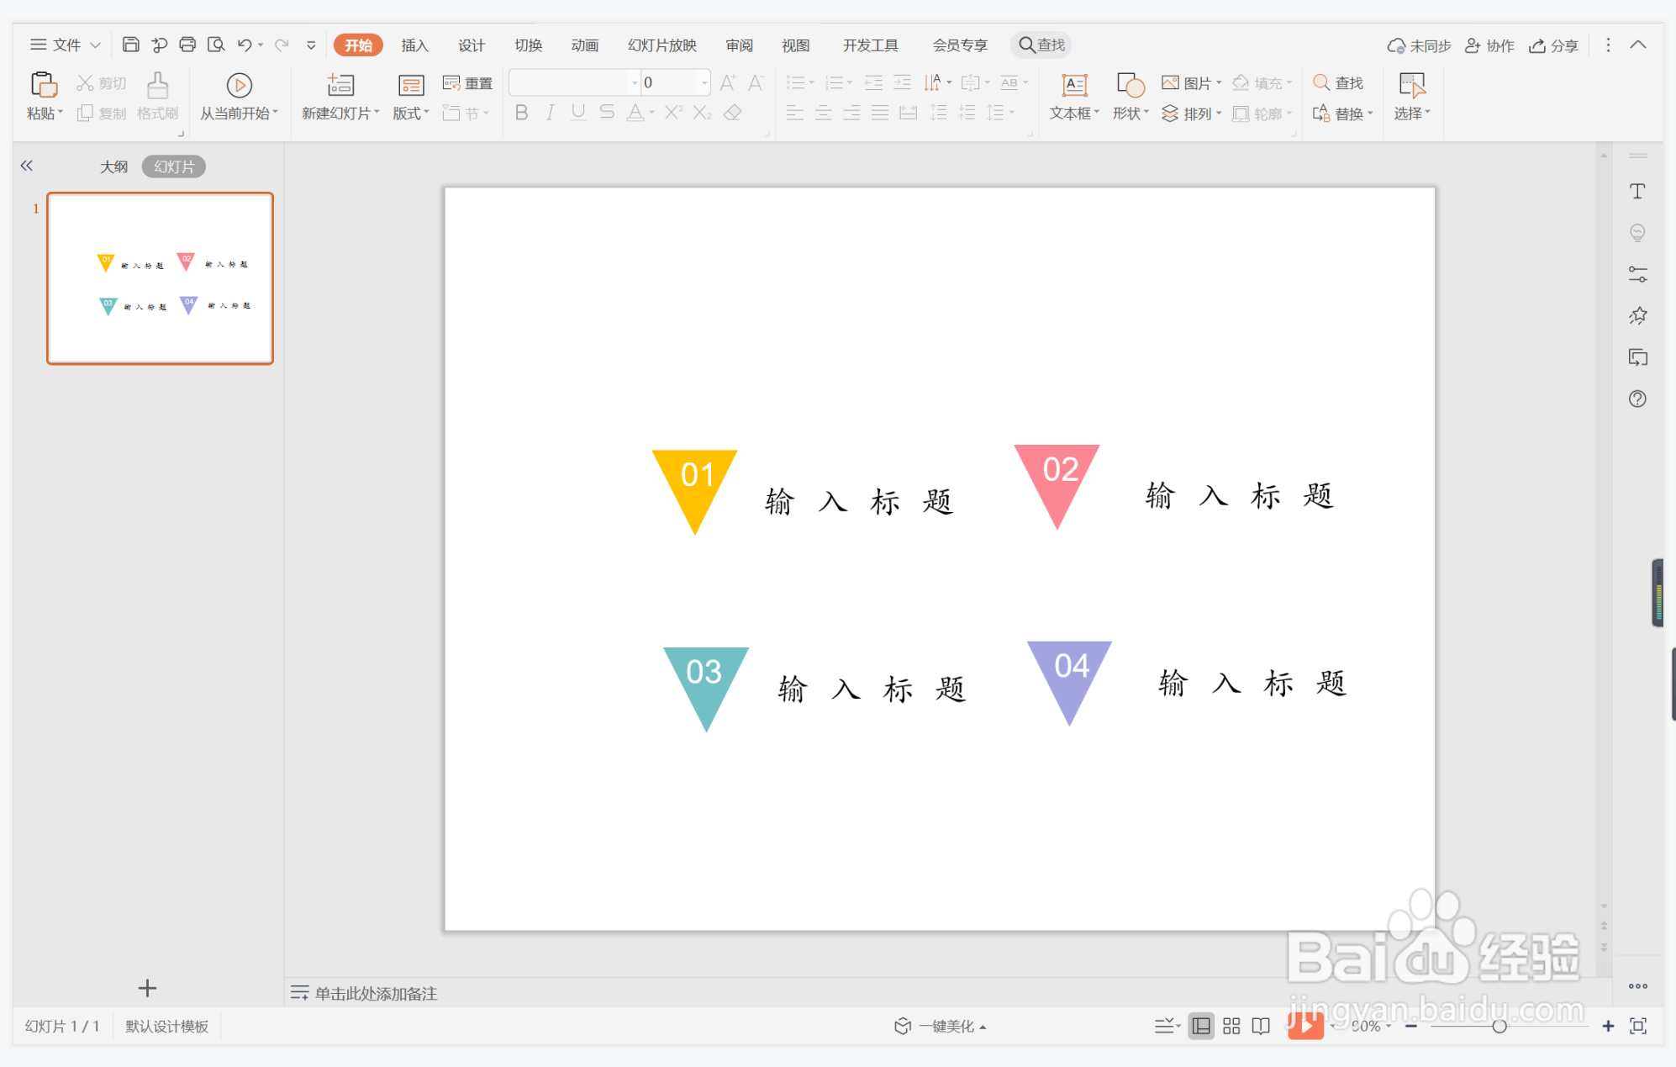Open the Layout (版式) dropdown
This screenshot has width=1676, height=1067.
411,113
